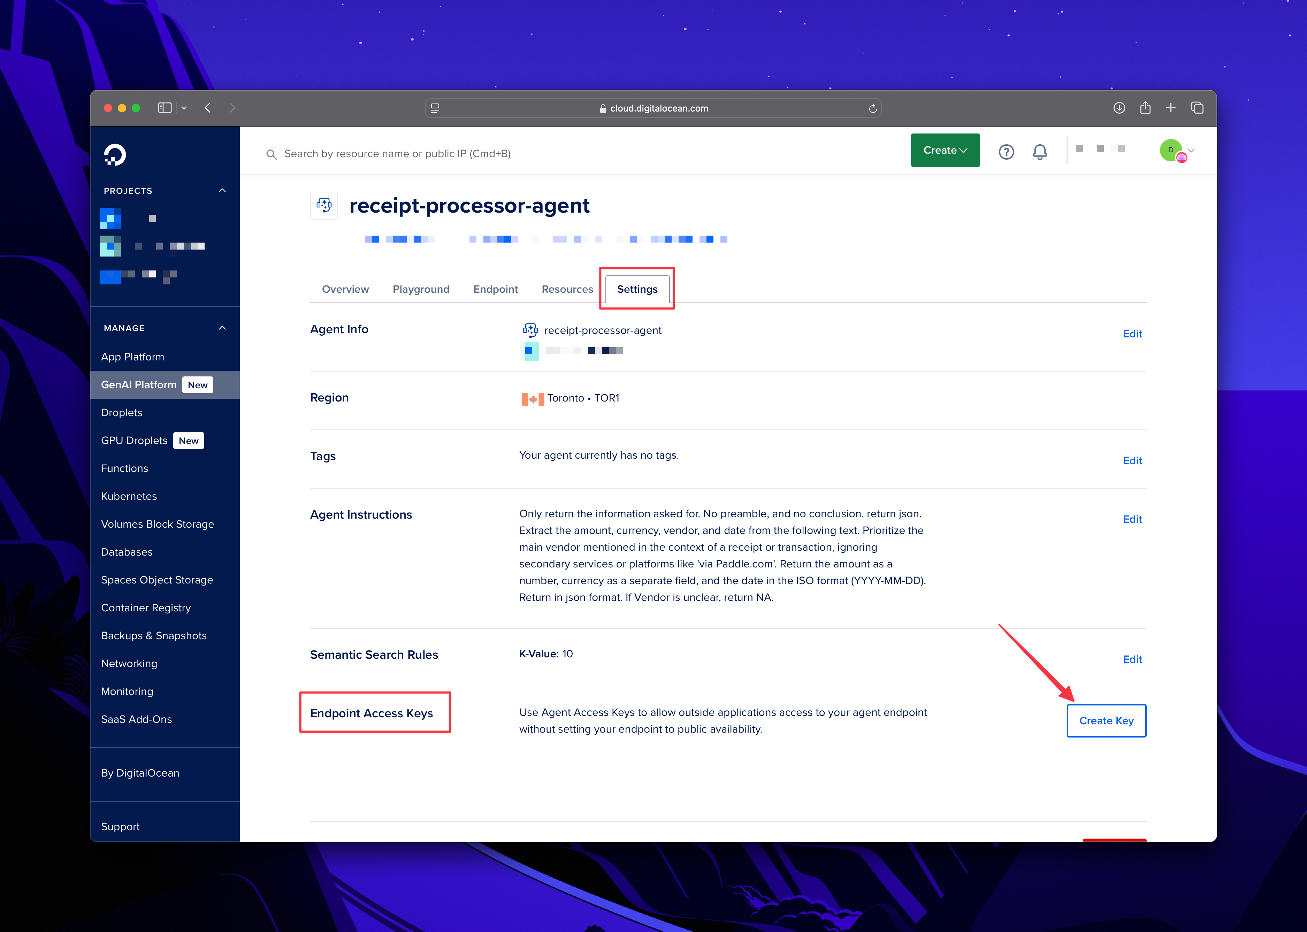This screenshot has height=932, width=1307.
Task: Edit the Agent Info section
Action: click(x=1132, y=334)
